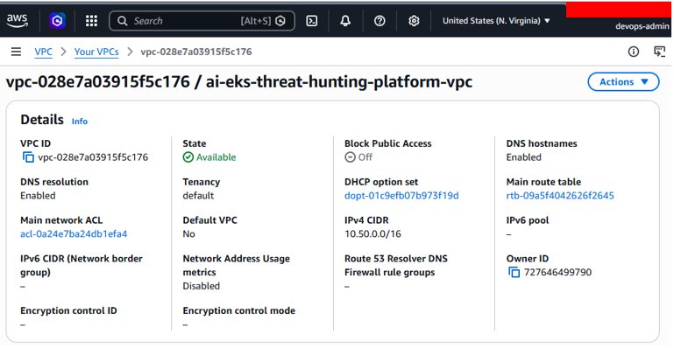
Task: Open the Actions dropdown button
Action: point(623,82)
